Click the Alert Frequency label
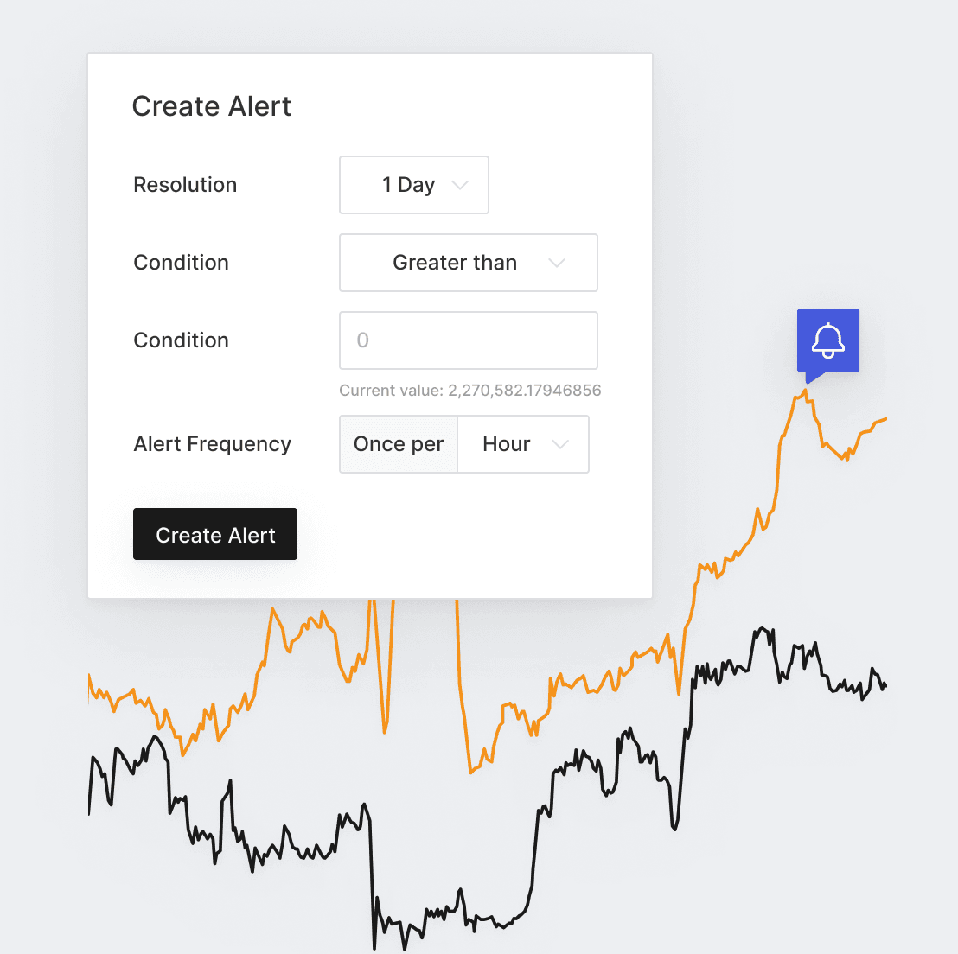The height and width of the screenshot is (954, 958). tap(212, 444)
